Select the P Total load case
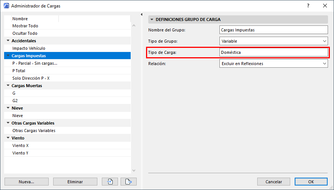The image size is (334, 190). [x=19, y=71]
